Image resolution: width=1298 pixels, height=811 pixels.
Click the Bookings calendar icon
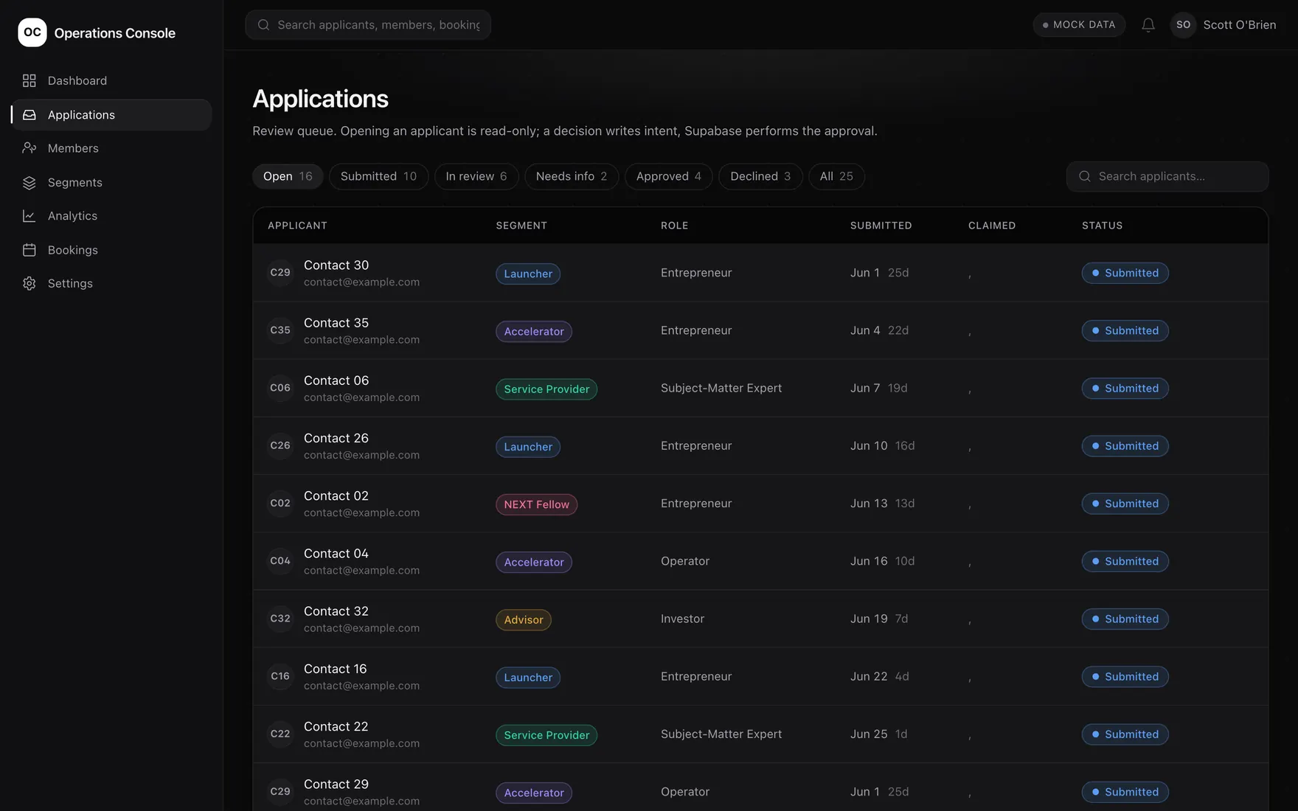pos(29,250)
